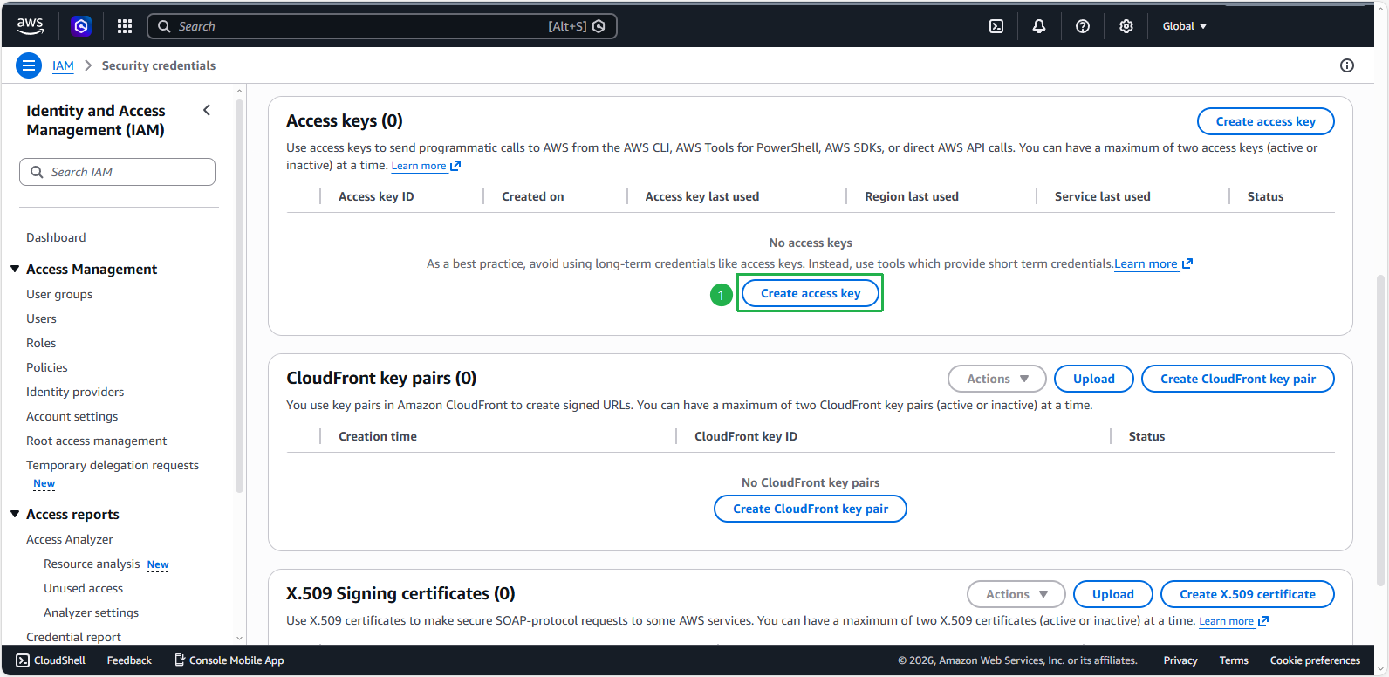Click the Amazon Q icon inside the search bar
This screenshot has height=677, width=1389.
point(599,26)
